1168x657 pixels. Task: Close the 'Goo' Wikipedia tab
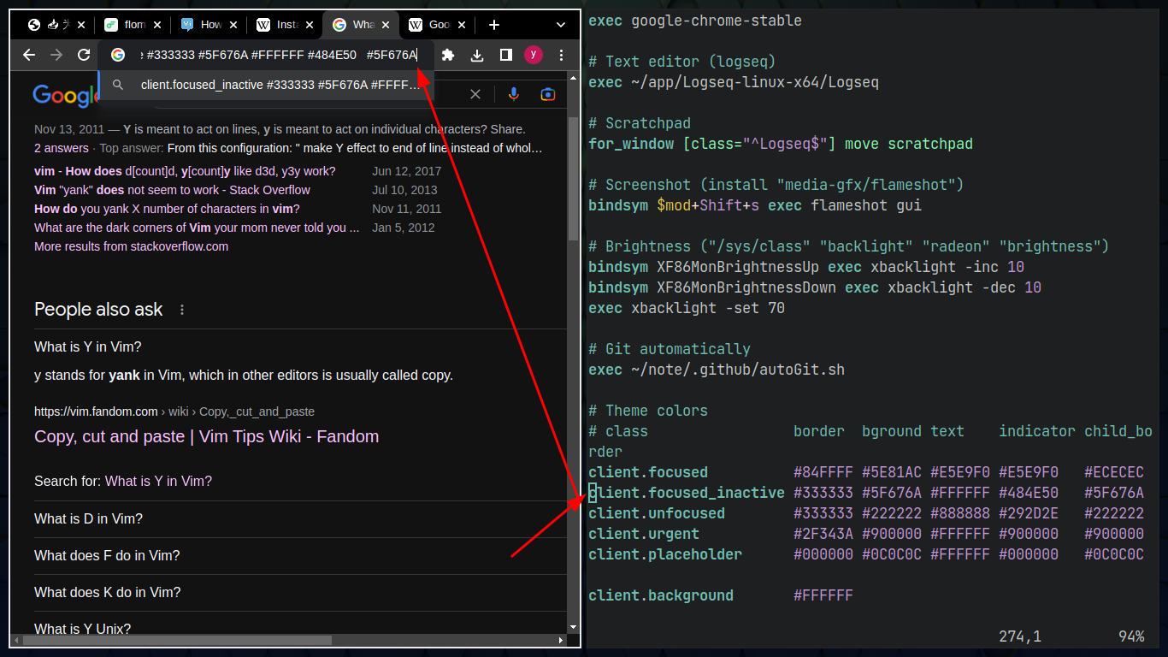point(462,25)
